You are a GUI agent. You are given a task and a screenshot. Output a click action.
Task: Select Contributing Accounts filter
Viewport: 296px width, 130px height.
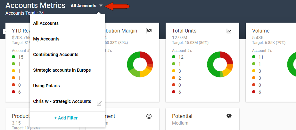click(56, 54)
